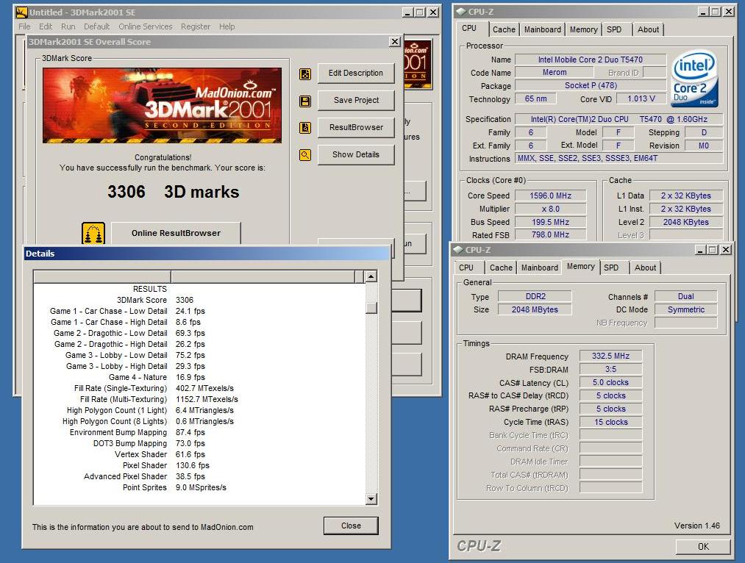
Task: Click OK in the lower CPU-Z window
Action: [703, 546]
